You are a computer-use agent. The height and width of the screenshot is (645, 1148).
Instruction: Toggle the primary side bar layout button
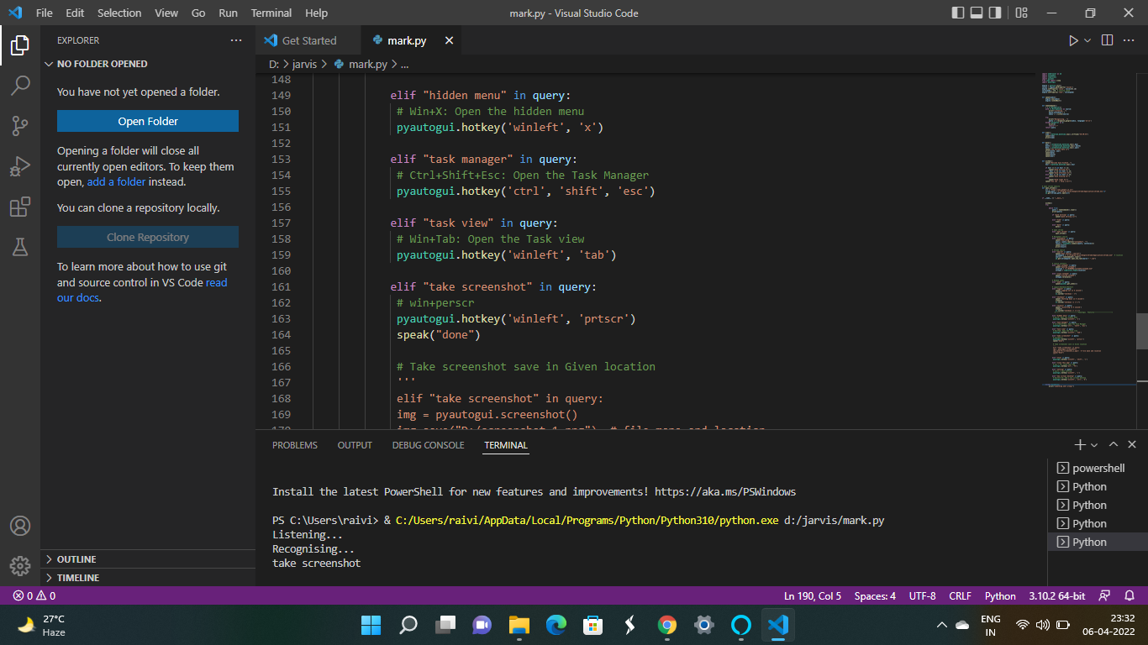[x=958, y=13]
